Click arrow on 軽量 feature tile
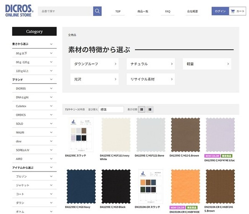The height and width of the screenshot is (214, 249). (x=228, y=64)
